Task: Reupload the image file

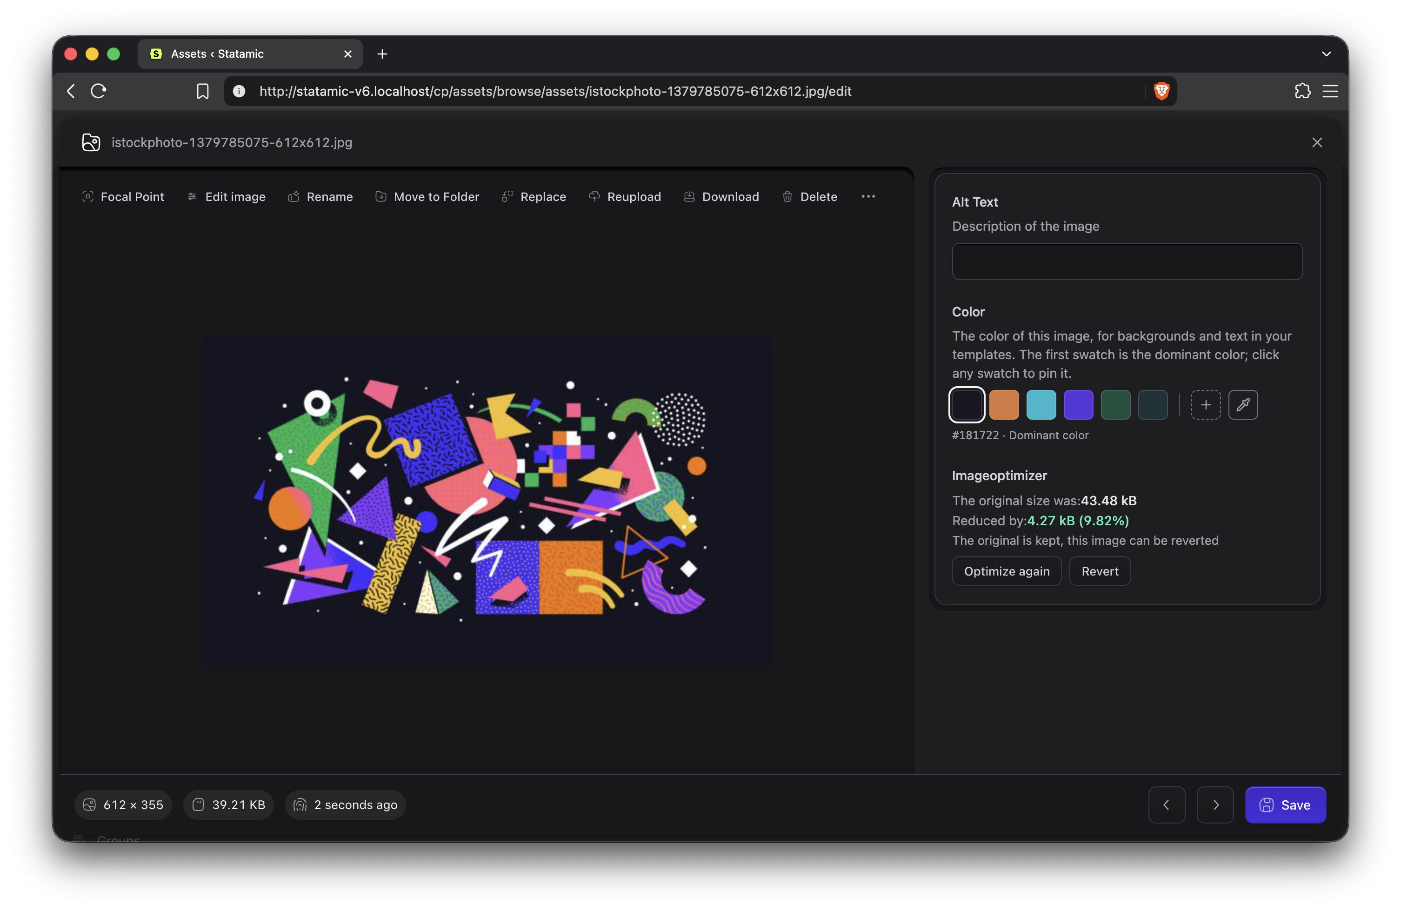Action: [625, 197]
